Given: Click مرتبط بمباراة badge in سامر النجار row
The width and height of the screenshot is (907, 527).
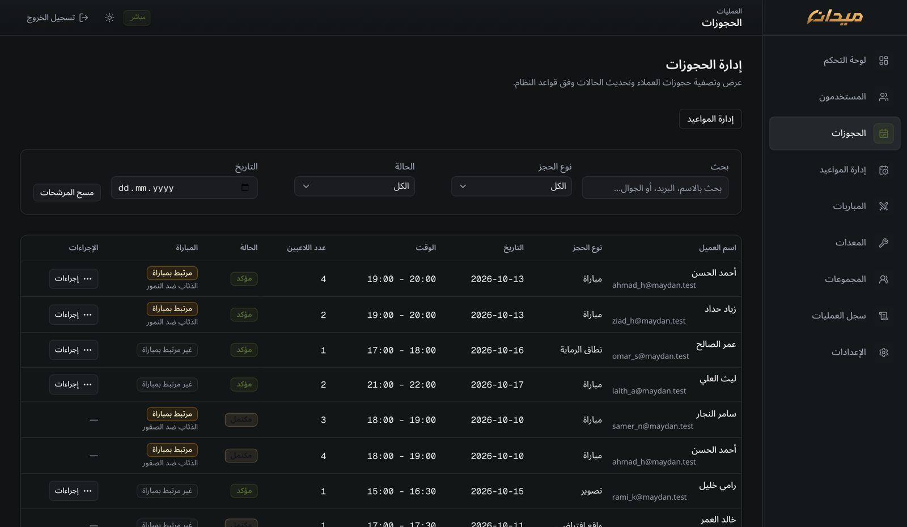Looking at the screenshot, I should pos(172,414).
